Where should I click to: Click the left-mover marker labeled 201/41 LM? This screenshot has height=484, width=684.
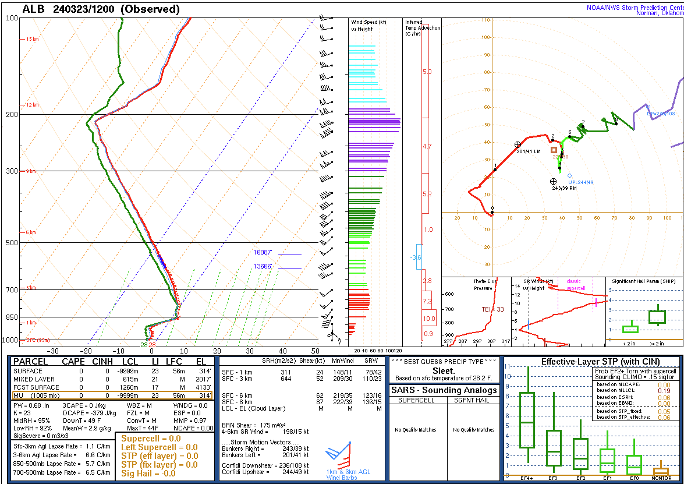coord(518,144)
